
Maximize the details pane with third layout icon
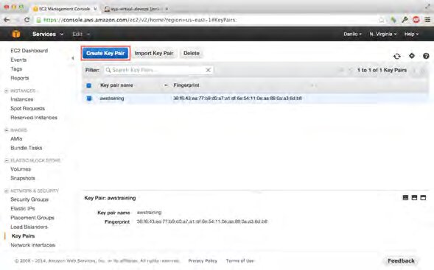tap(423, 197)
